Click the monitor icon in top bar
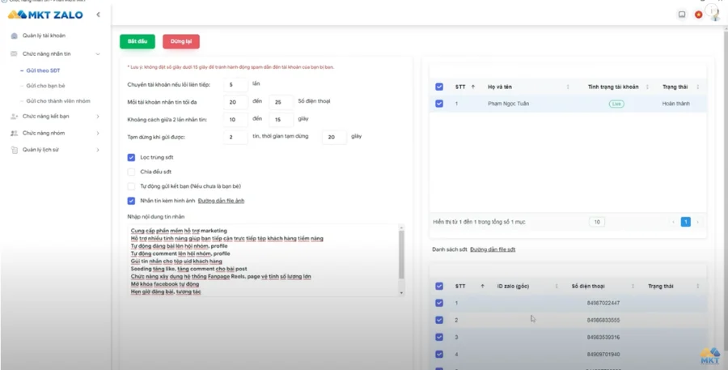This screenshot has height=370, width=728. 682,15
